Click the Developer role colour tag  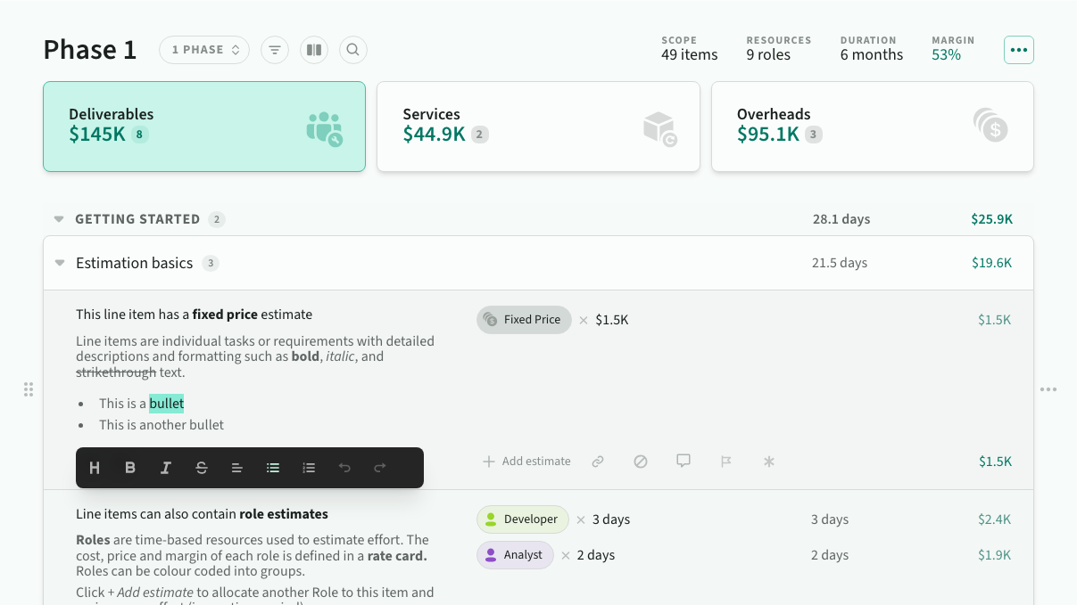pyautogui.click(x=522, y=519)
